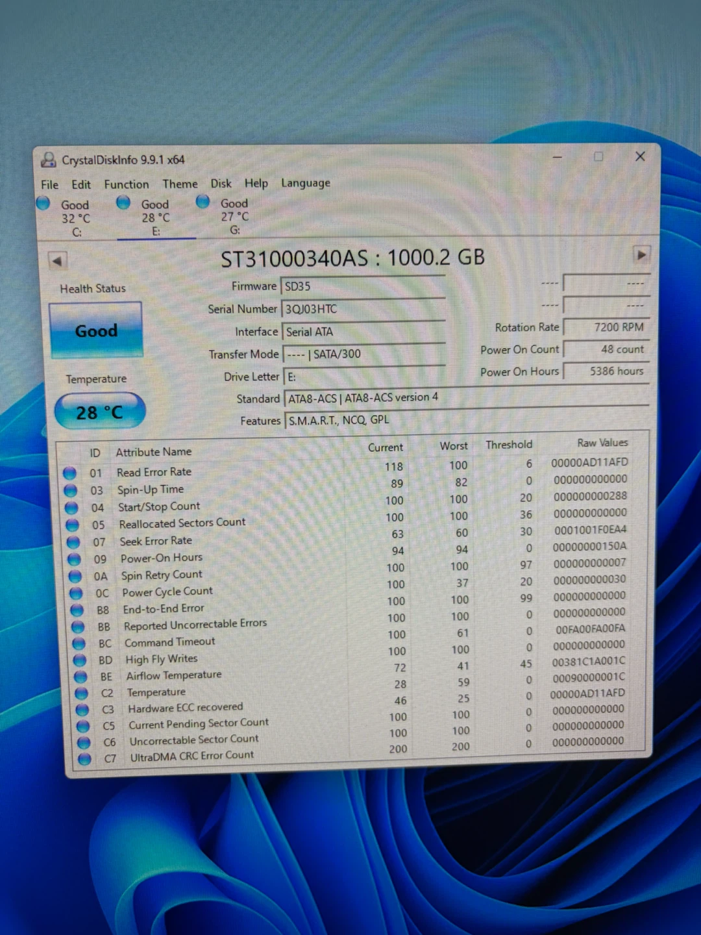Click the status orb for Temperature attribute C2
This screenshot has height=935, width=701.
coord(81,693)
